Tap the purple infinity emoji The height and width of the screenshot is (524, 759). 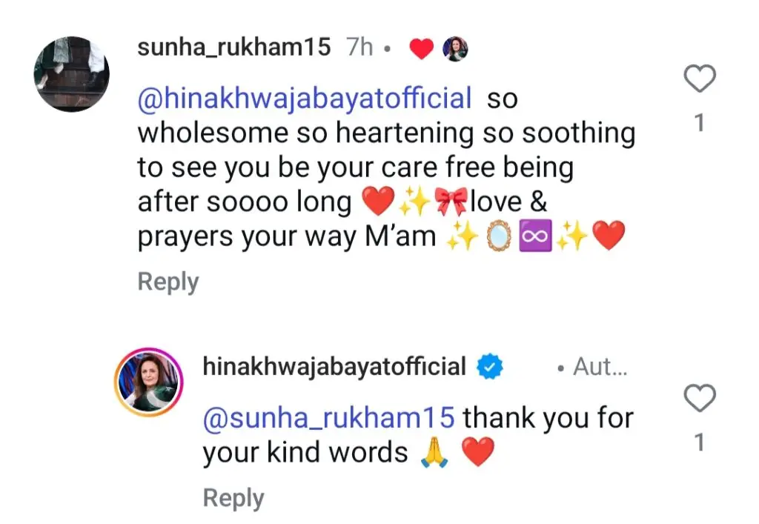coord(535,236)
